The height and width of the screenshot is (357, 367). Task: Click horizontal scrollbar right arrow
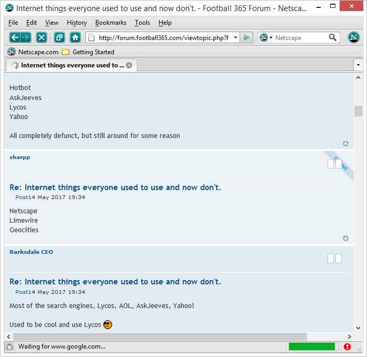click(x=349, y=336)
